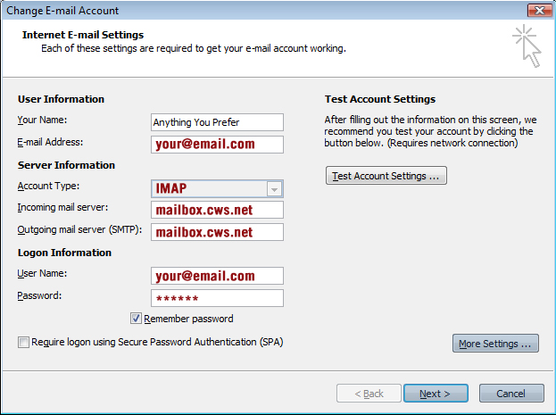Enable Require logon using SPA checkbox
Viewport: 556px width, 415px height.
pos(22,342)
